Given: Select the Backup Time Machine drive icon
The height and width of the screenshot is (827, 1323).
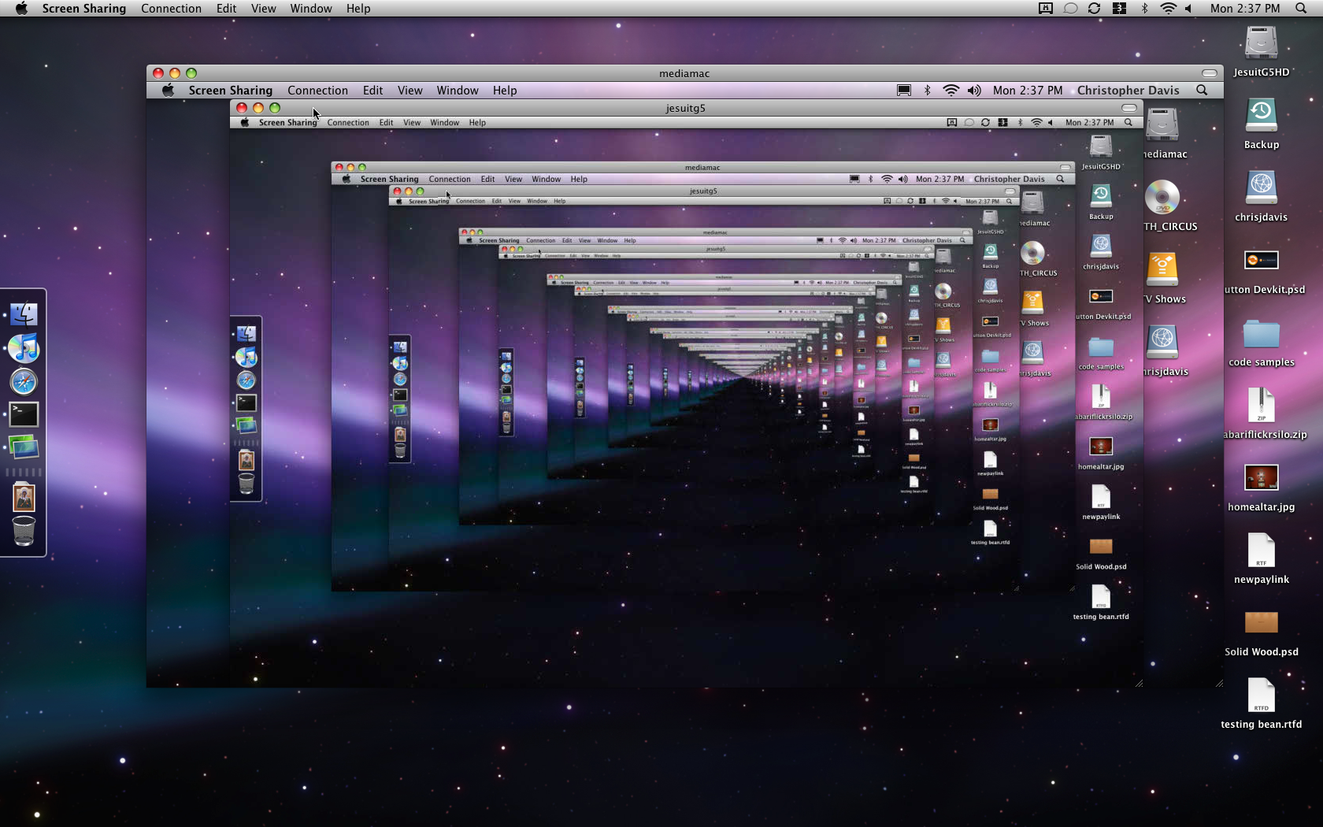Looking at the screenshot, I should [x=1261, y=123].
